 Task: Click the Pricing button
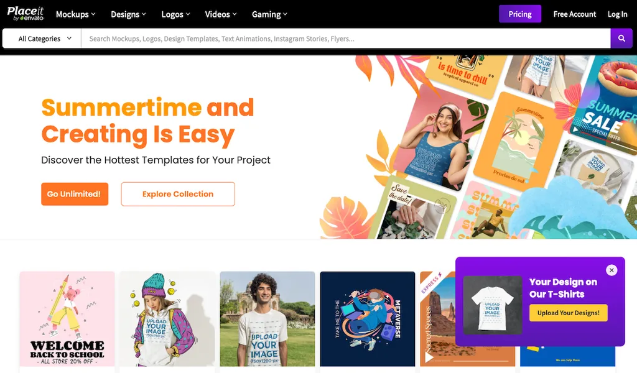coord(520,14)
